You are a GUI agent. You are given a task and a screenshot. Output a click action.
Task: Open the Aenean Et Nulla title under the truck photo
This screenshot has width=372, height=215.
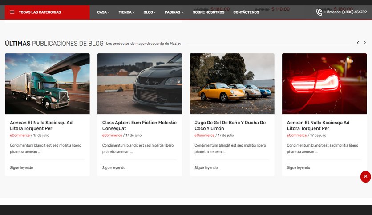coord(41,126)
